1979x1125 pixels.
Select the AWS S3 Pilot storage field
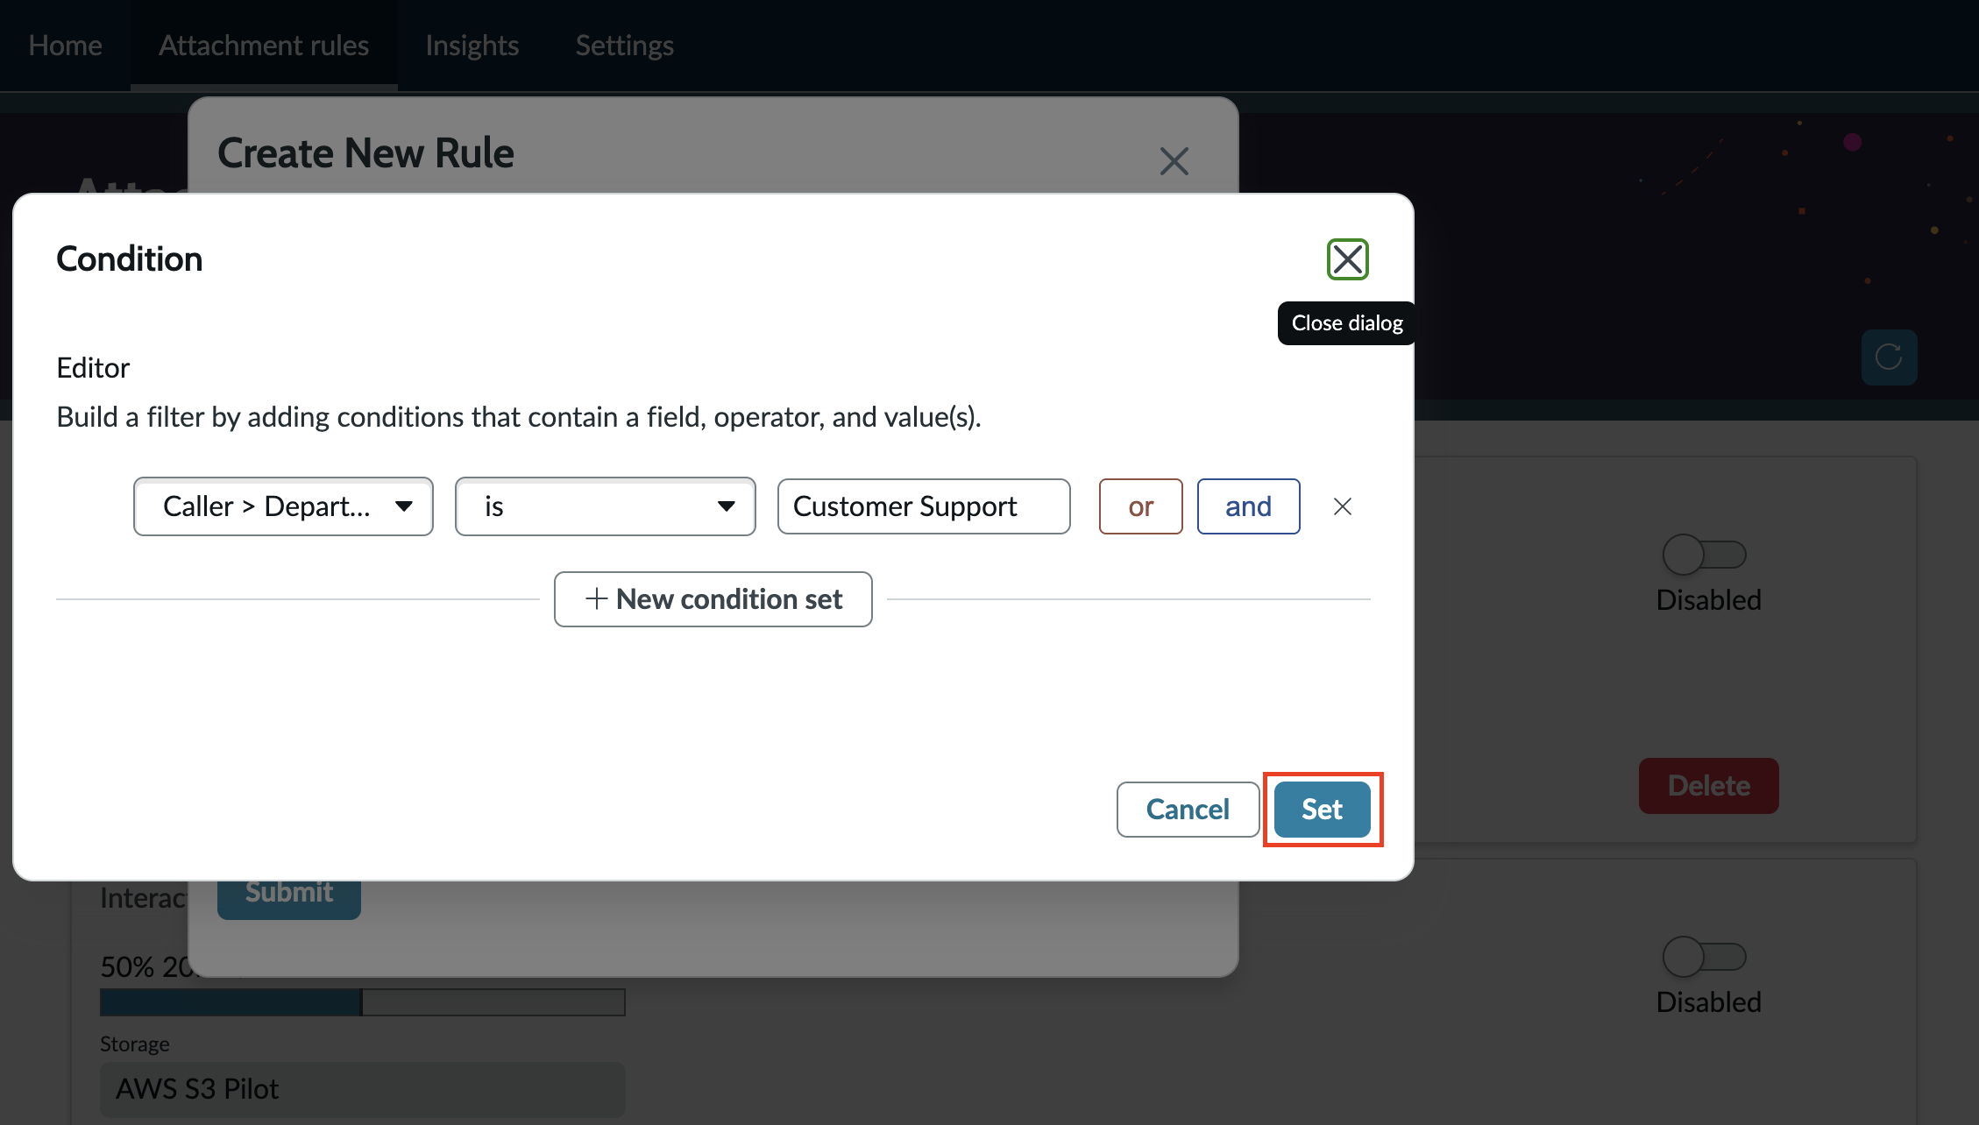coord(362,1088)
